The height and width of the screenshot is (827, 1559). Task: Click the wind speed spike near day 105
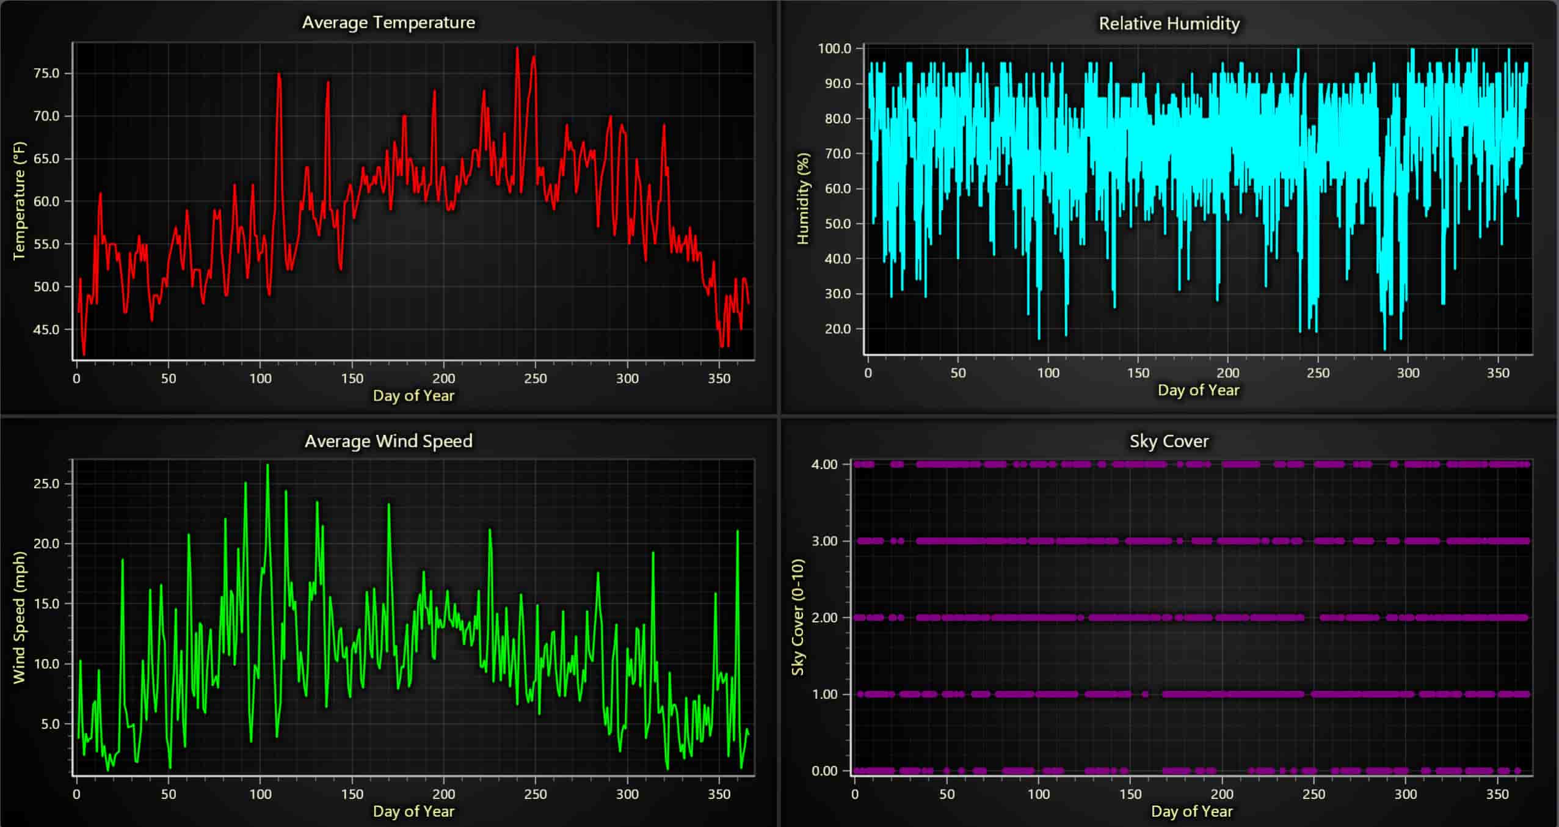point(267,465)
